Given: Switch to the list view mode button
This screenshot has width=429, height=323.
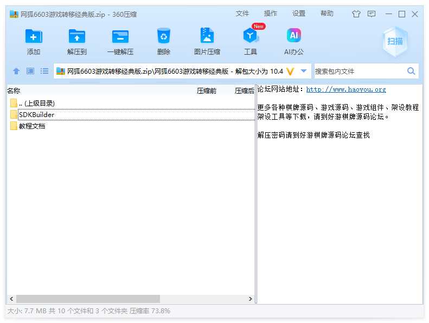Looking at the screenshot, I should [44, 71].
